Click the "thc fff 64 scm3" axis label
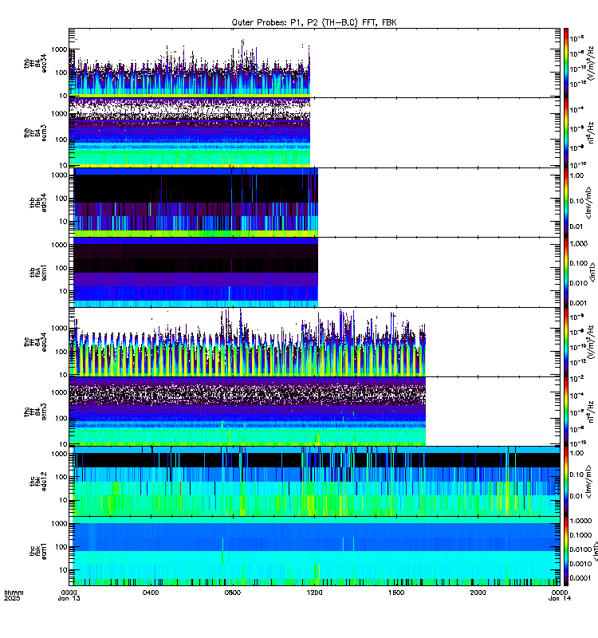 (35, 412)
